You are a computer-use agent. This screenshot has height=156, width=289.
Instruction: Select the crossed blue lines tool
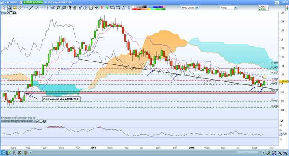[x=80, y=8]
